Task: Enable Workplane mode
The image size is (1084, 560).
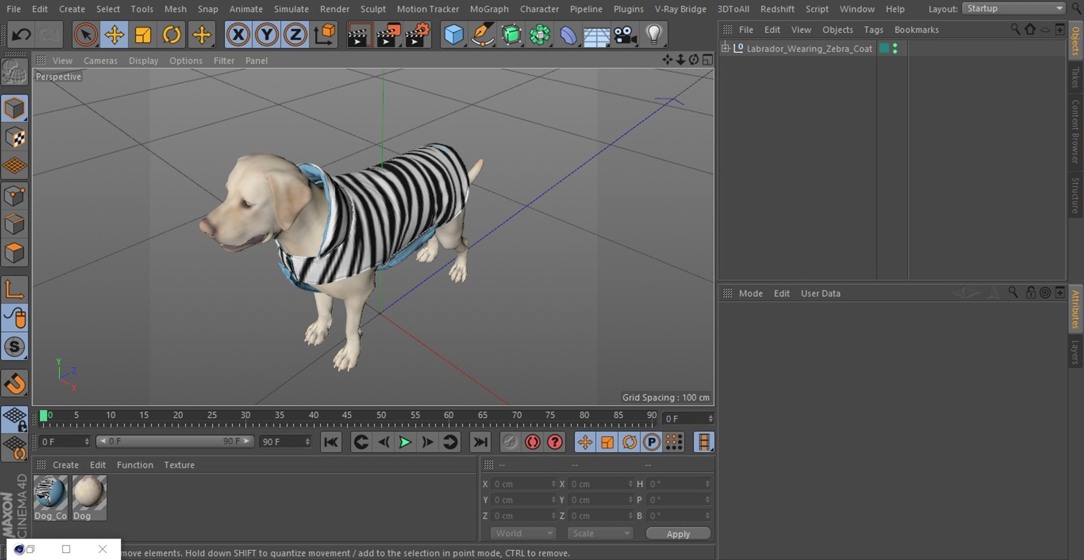Action: (15, 166)
